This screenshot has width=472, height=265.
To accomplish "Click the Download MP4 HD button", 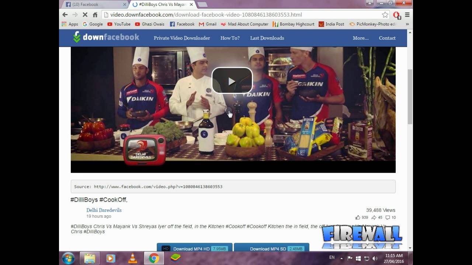I will pos(195,247).
